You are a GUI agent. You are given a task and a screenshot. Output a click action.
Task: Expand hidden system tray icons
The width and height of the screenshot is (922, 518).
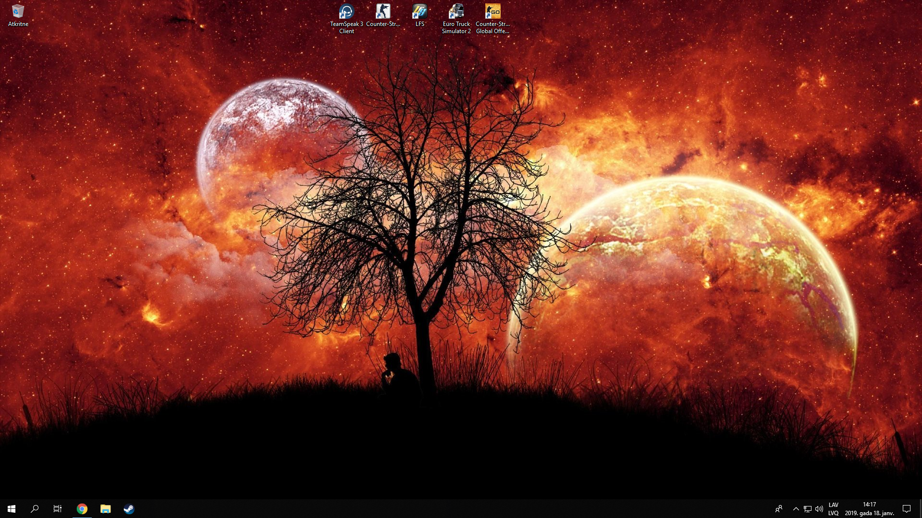(x=796, y=509)
